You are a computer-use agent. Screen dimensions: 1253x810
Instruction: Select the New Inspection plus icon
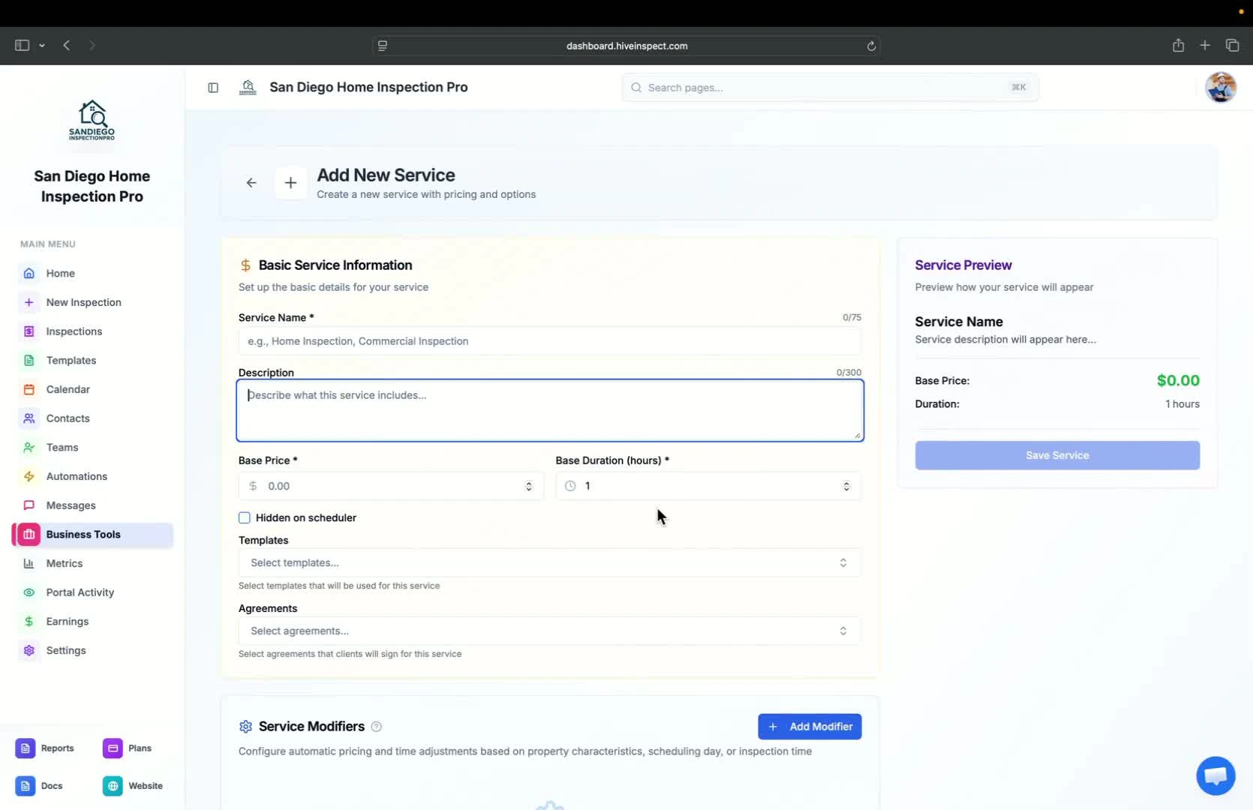point(29,302)
